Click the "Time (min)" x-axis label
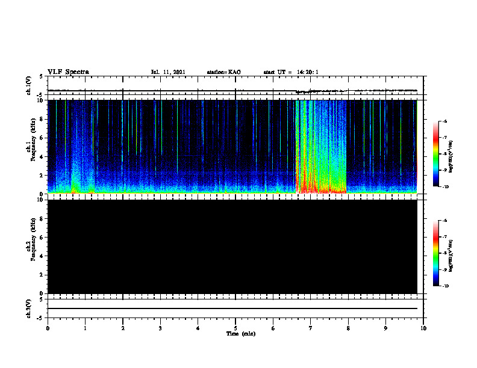477x368 pixels. tap(241, 334)
